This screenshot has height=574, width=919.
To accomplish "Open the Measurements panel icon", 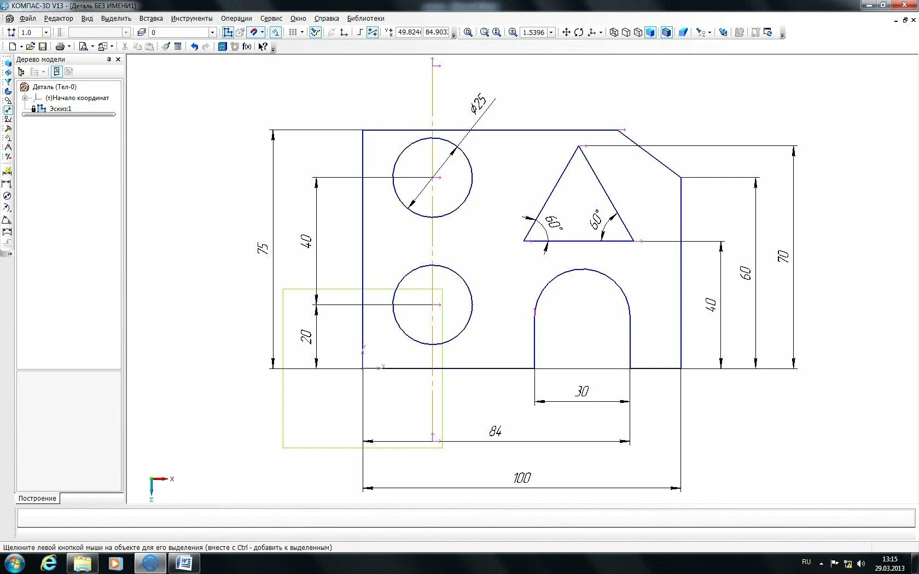I will [x=8, y=147].
